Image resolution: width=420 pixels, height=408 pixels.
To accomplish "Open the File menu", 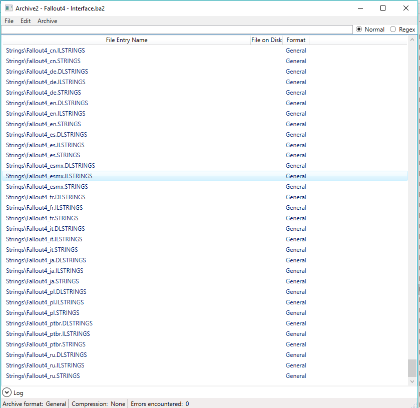I will 9,21.
